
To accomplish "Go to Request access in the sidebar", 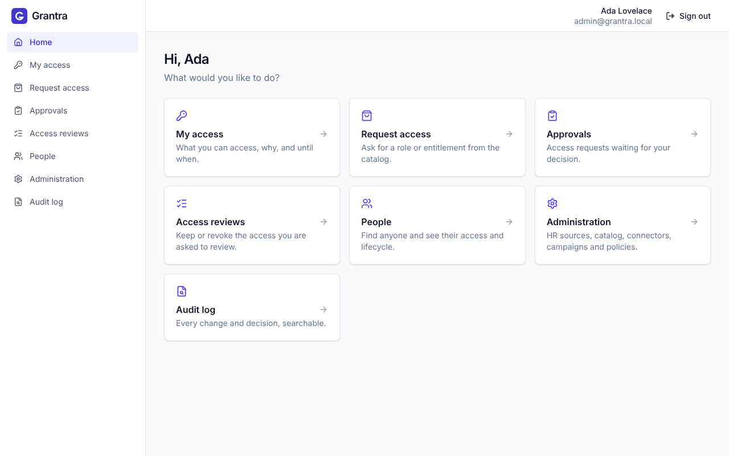I will [72, 88].
